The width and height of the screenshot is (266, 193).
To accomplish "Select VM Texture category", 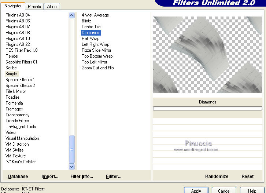I will pyautogui.click(x=16, y=156).
